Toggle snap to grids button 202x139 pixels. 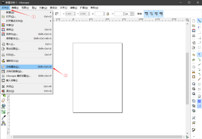click(199, 101)
